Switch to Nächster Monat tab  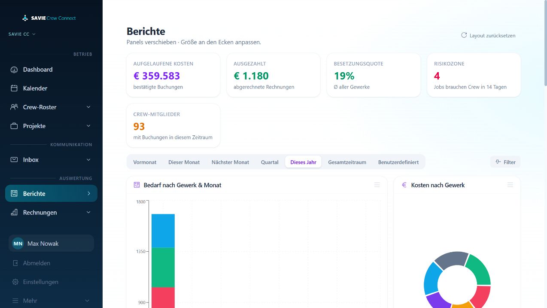(230, 162)
